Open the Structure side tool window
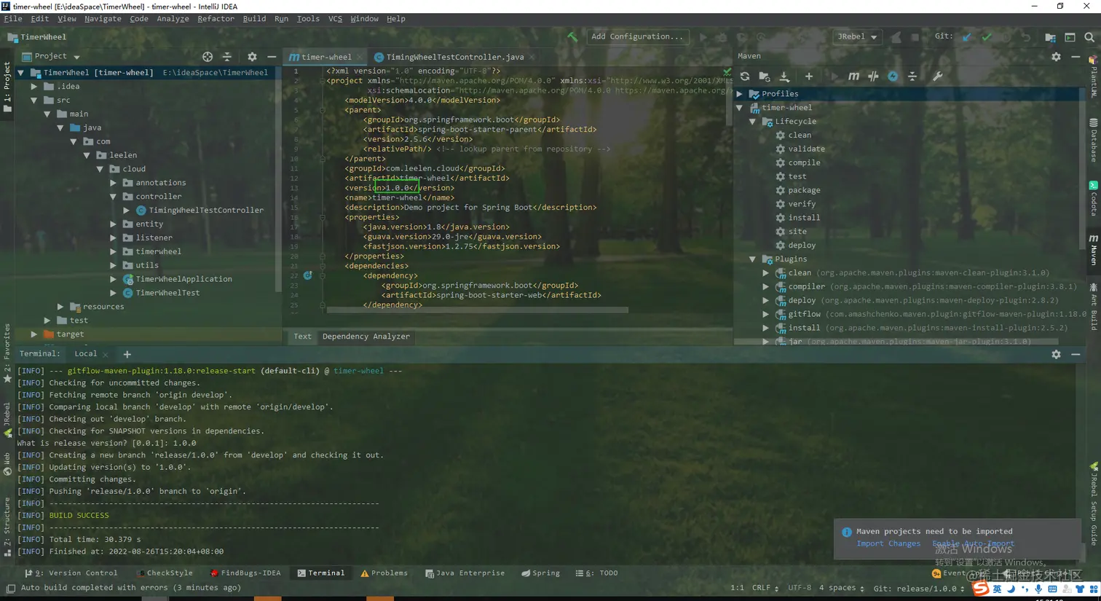This screenshot has height=601, width=1101. [x=7, y=527]
